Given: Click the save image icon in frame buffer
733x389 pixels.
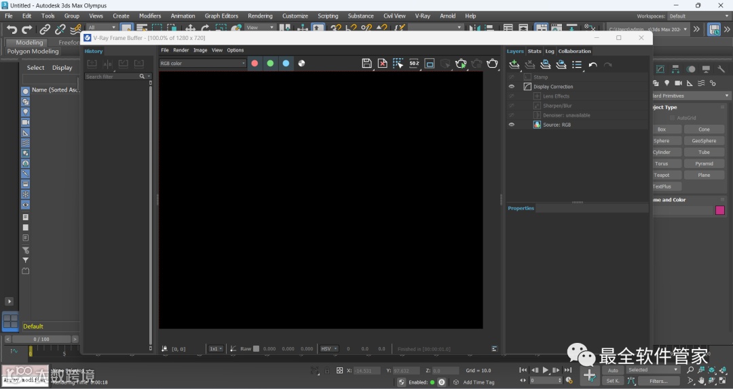Looking at the screenshot, I should pyautogui.click(x=366, y=64).
